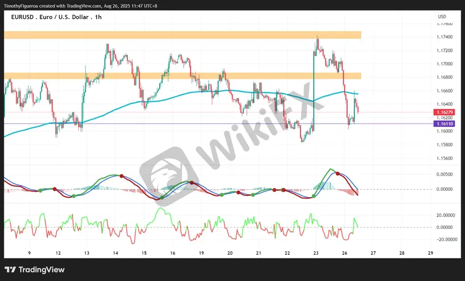Click the 0.00500 MACD scale label

[x=444, y=174]
